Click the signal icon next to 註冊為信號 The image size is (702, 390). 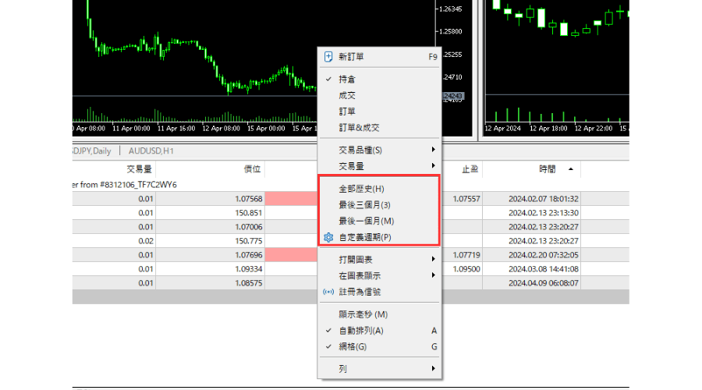[x=328, y=292]
